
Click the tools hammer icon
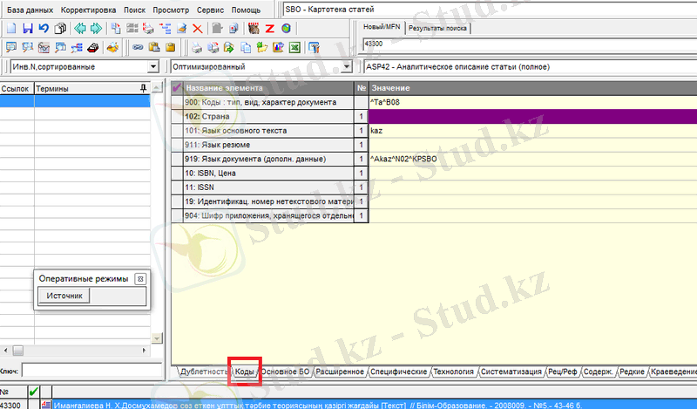(314, 48)
